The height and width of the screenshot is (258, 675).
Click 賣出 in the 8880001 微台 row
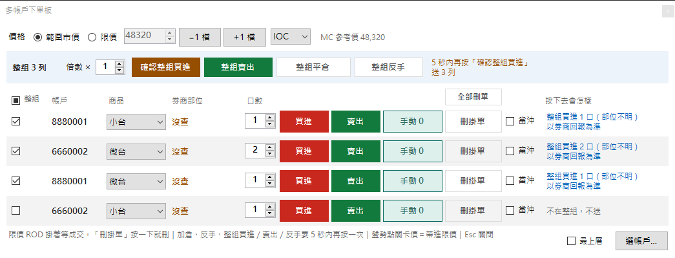[355, 181]
